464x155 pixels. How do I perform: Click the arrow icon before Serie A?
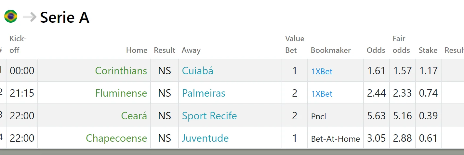coord(30,17)
